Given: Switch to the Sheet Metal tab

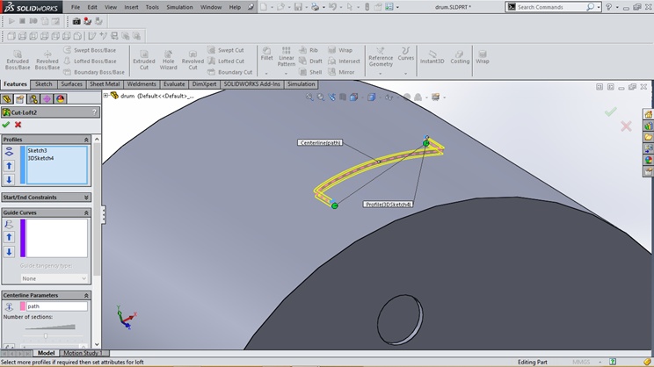Looking at the screenshot, I should (105, 84).
